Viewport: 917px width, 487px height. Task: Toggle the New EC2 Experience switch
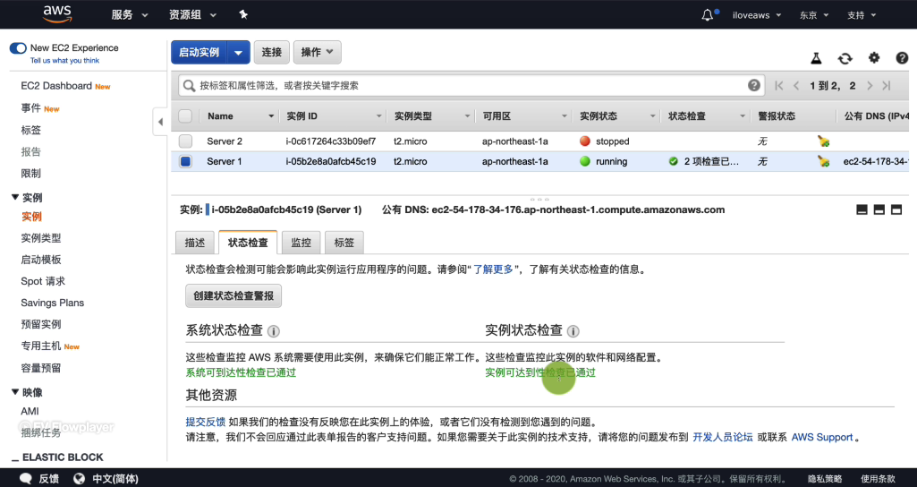[x=18, y=48]
